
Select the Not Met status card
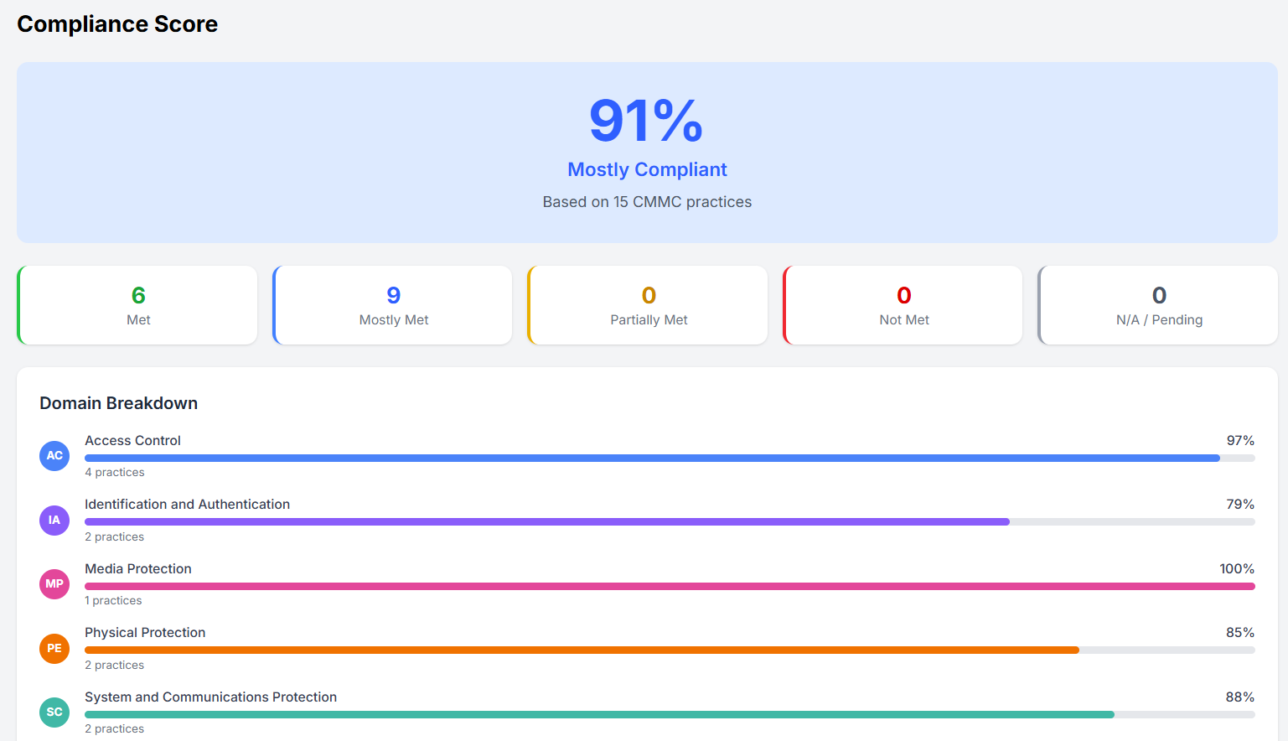click(903, 305)
